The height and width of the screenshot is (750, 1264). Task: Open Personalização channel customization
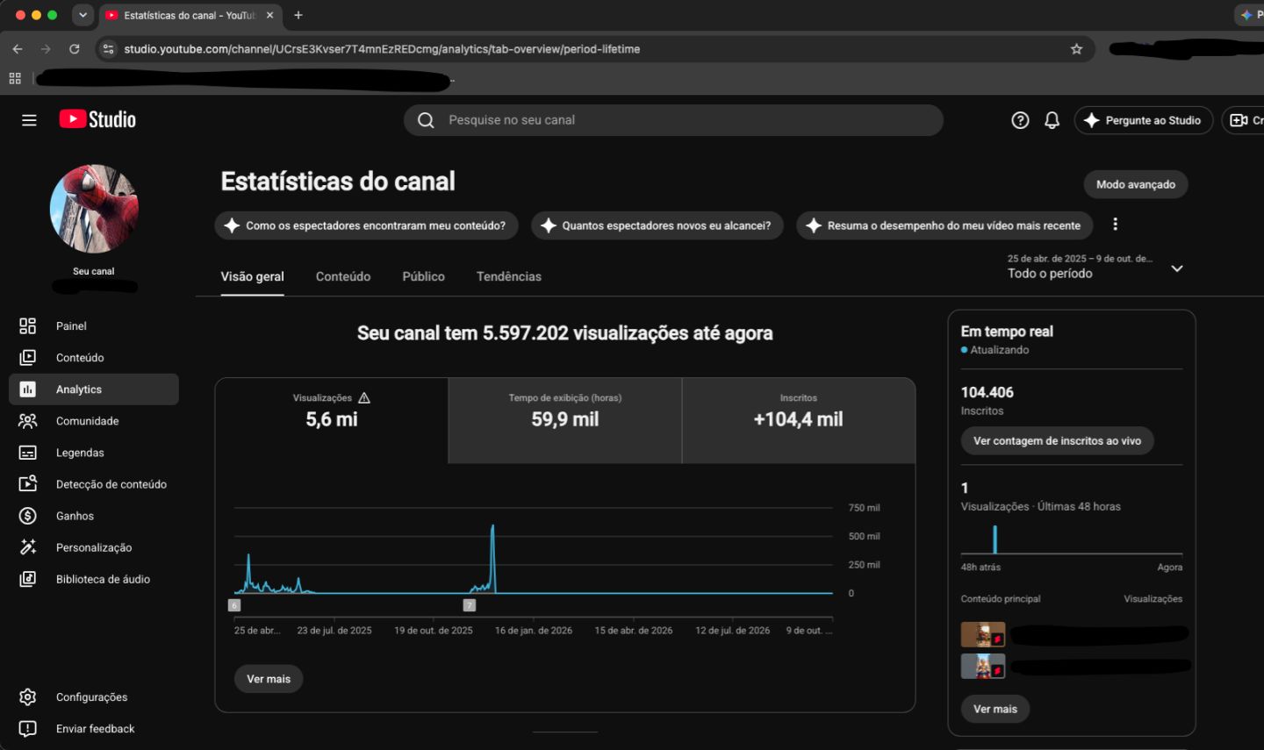tap(94, 547)
